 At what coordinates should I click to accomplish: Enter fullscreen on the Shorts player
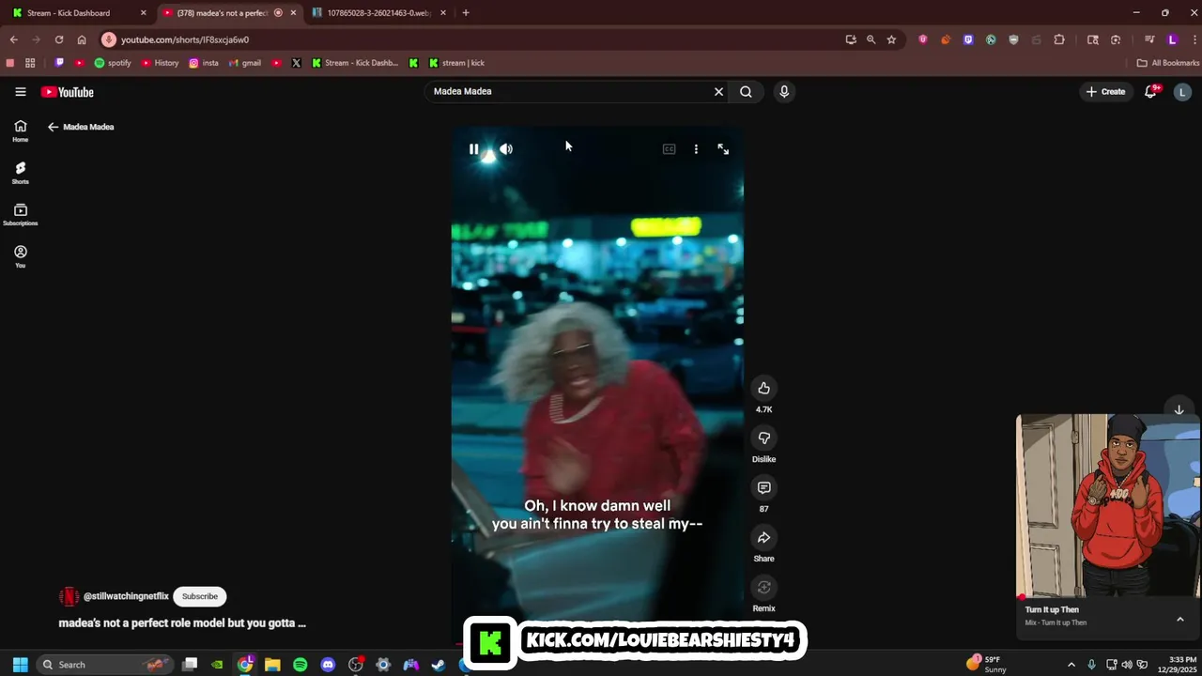(x=723, y=149)
